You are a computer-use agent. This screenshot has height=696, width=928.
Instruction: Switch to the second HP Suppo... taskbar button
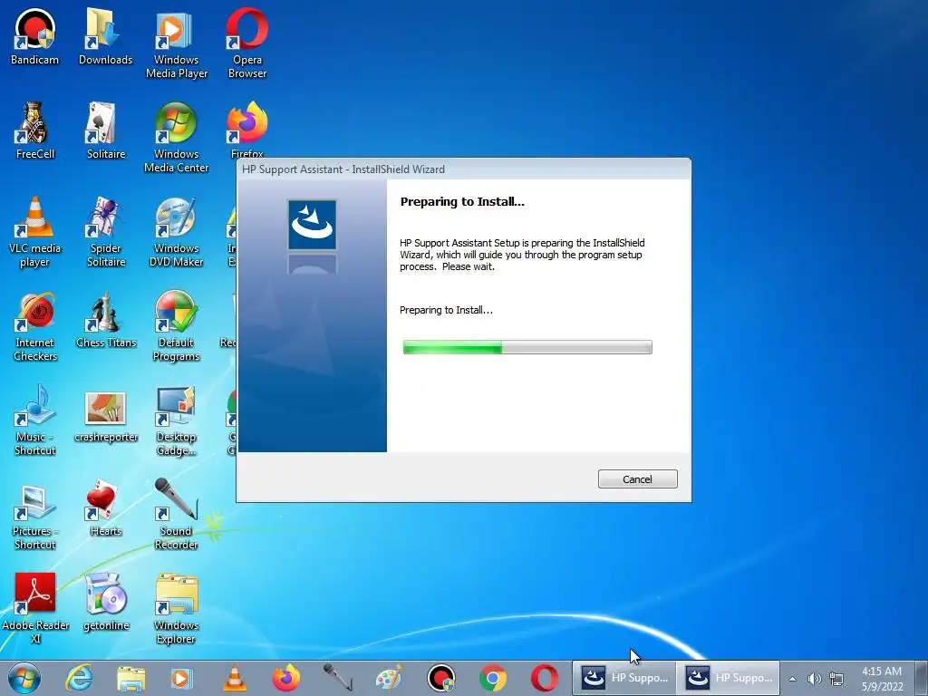coord(729,678)
